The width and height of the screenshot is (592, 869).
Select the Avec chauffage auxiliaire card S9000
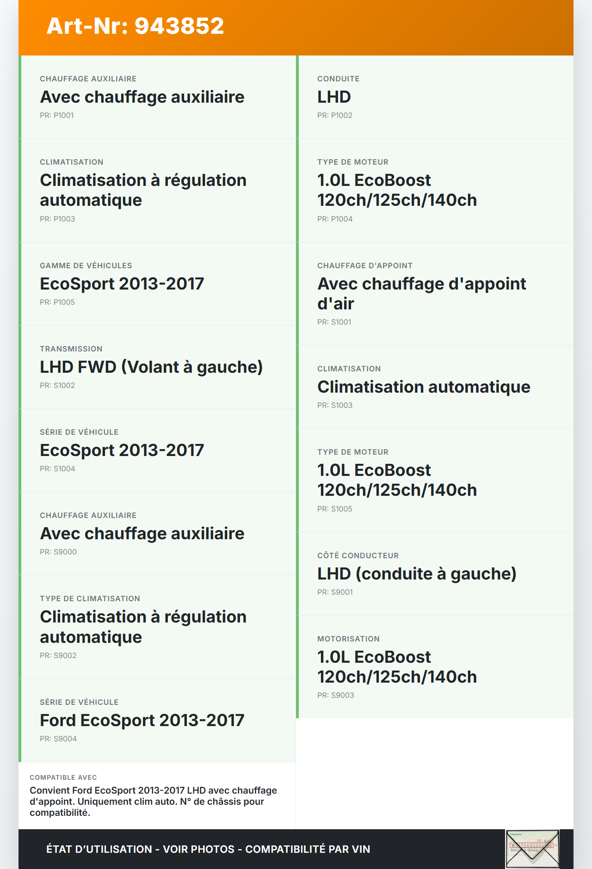coord(157,533)
